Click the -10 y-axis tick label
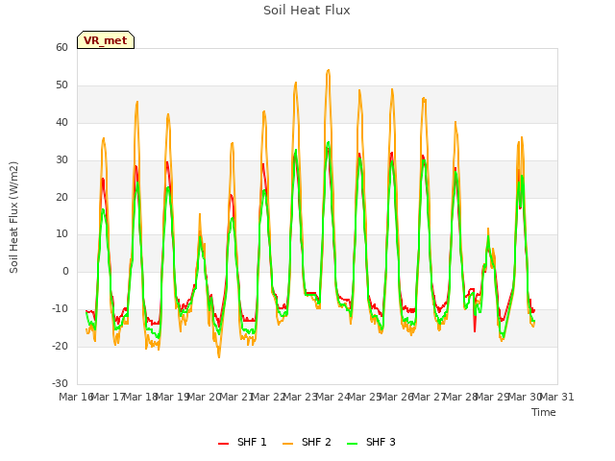 (x=60, y=309)
